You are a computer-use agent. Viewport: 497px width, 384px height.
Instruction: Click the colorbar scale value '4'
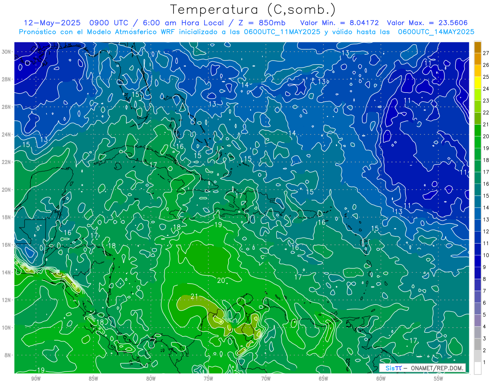(485, 327)
